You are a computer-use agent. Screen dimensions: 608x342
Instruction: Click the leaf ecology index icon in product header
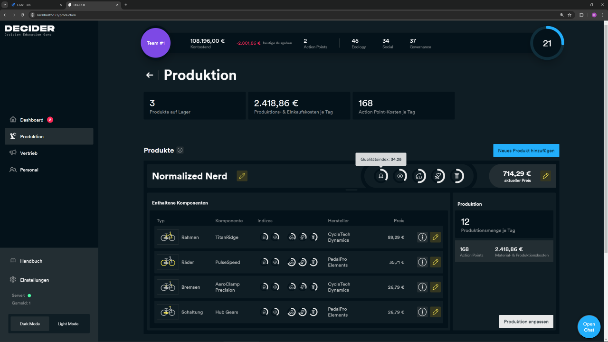(419, 176)
